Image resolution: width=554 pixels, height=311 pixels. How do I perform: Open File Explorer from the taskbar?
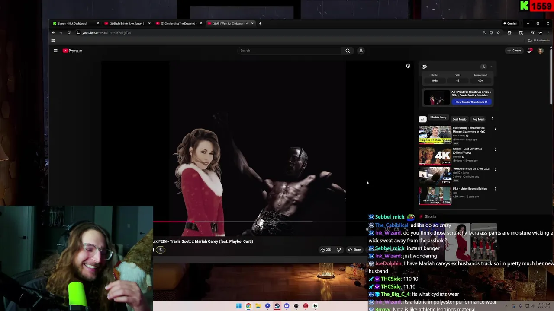[x=258, y=306]
